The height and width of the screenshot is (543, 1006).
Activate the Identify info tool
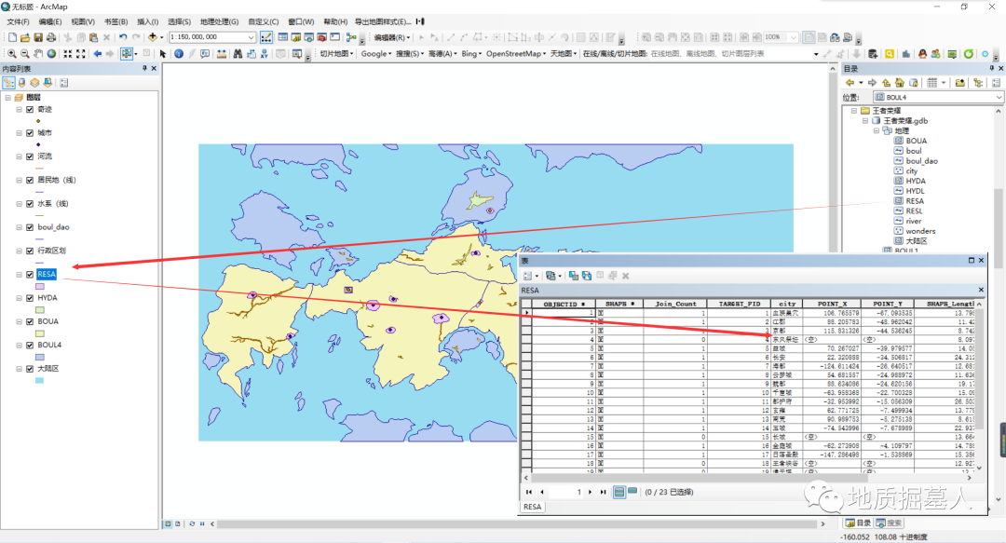click(x=179, y=54)
